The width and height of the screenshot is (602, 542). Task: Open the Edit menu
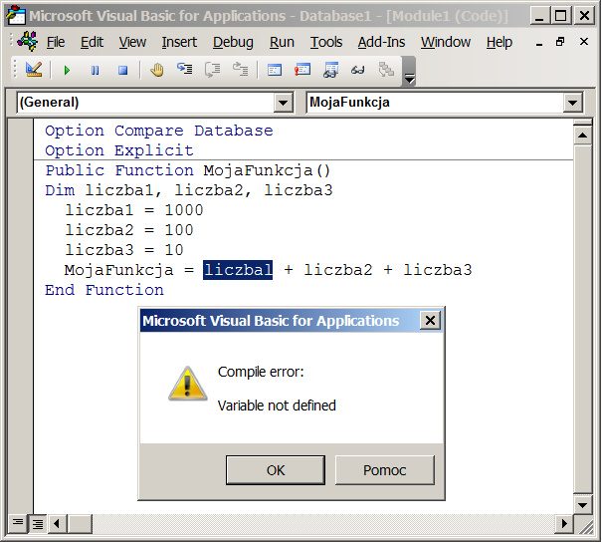pos(92,42)
